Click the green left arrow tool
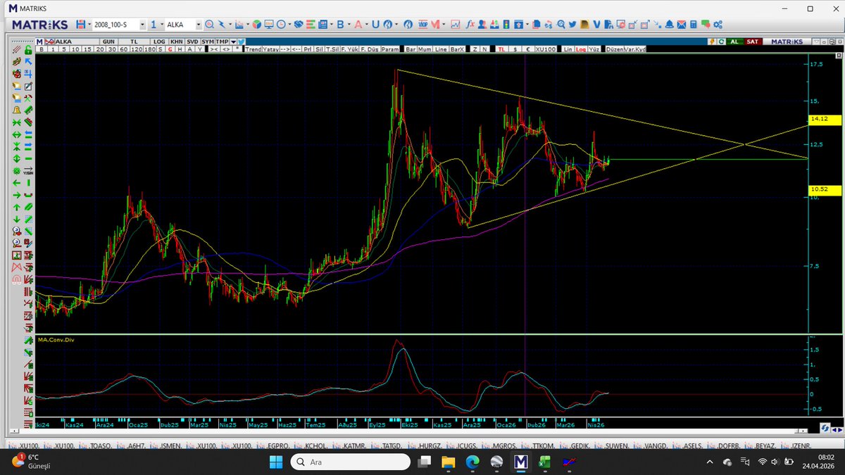Image resolution: width=845 pixels, height=475 pixels. (16, 182)
